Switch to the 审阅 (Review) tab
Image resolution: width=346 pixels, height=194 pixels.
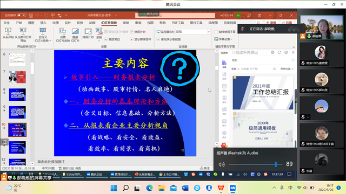(138, 23)
